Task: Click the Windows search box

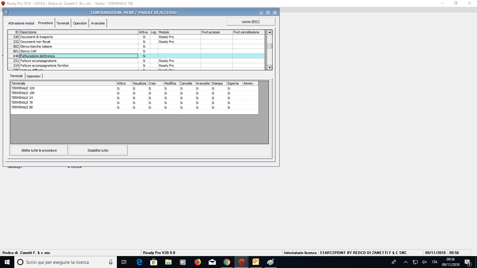Action: (x=66, y=262)
